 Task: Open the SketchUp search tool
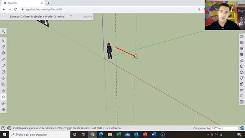pos(3,31)
